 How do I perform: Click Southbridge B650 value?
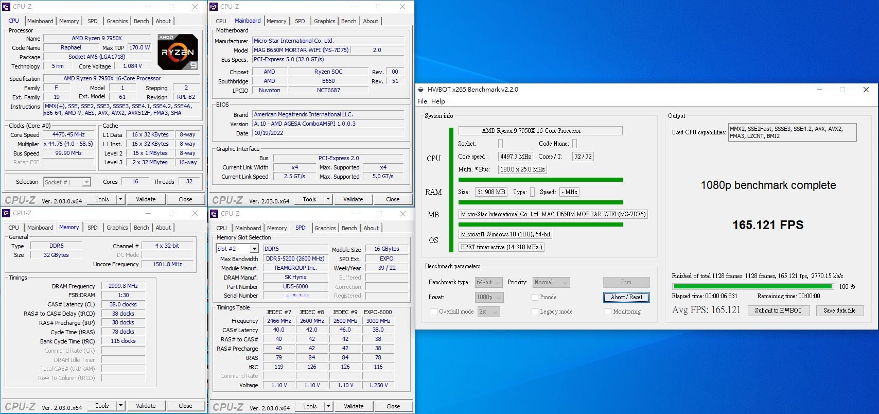(x=328, y=81)
